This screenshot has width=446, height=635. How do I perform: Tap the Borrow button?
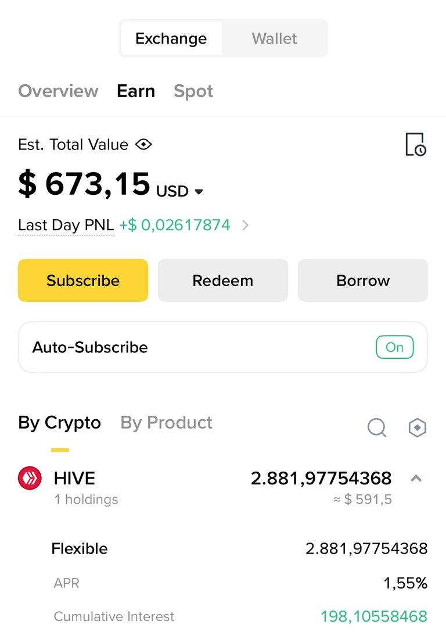tap(363, 280)
